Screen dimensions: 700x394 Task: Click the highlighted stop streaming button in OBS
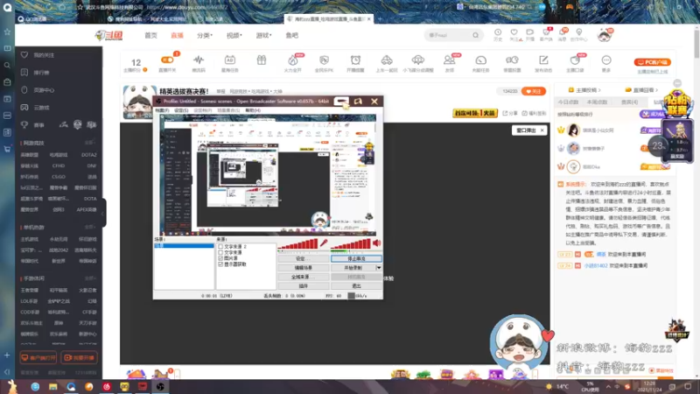point(356,258)
